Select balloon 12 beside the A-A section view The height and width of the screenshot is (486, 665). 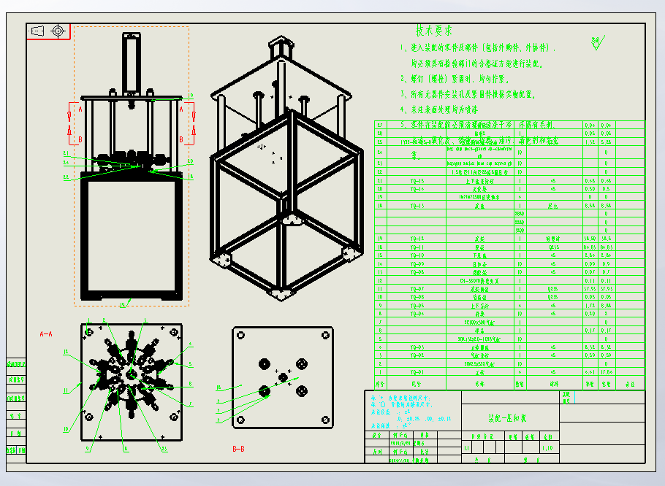[66, 352]
